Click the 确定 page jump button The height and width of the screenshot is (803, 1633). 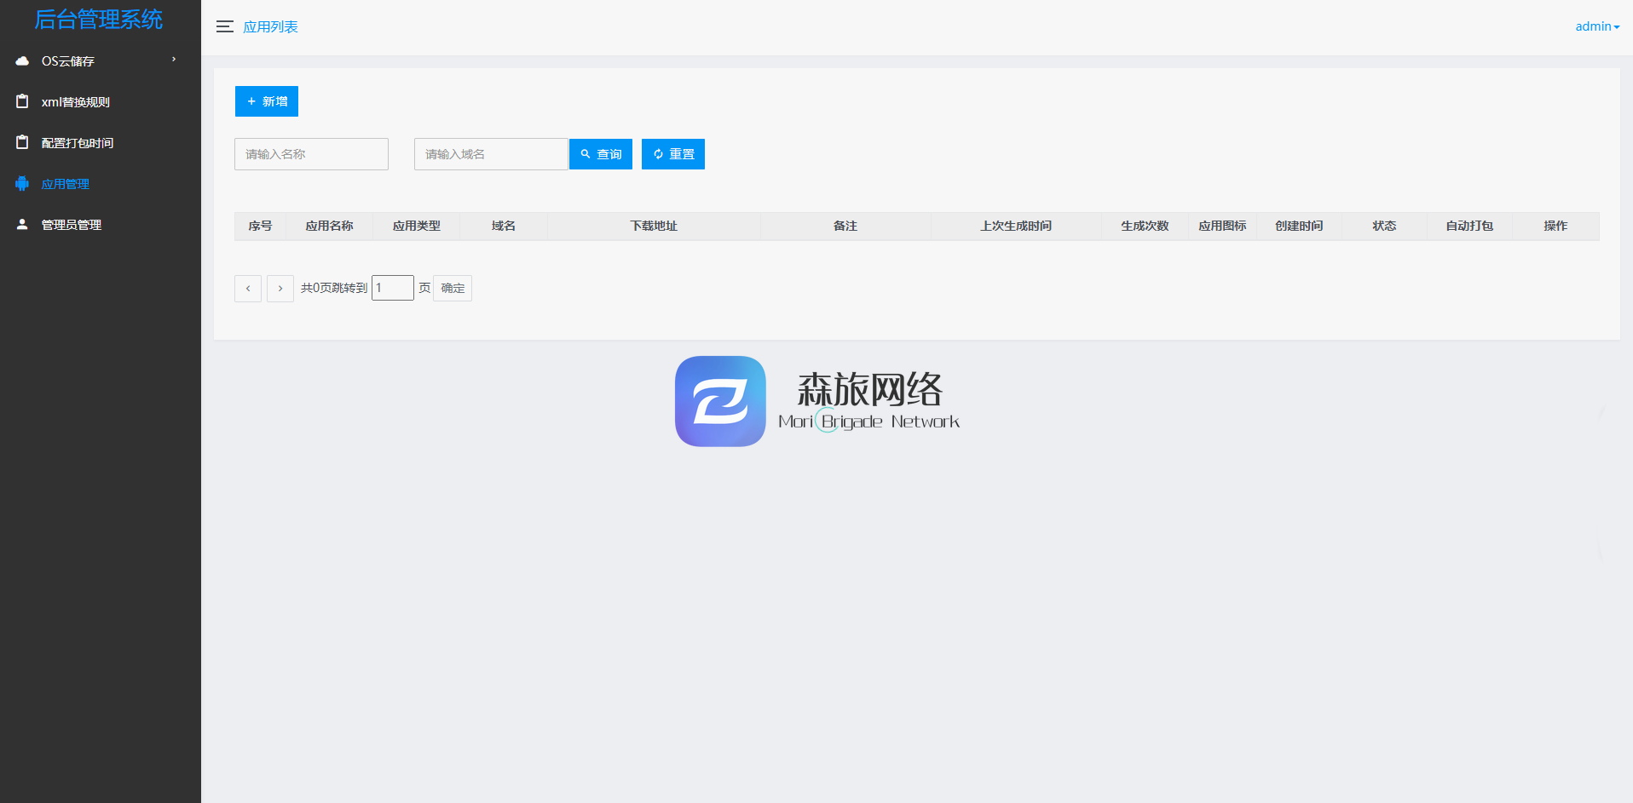[x=453, y=288]
